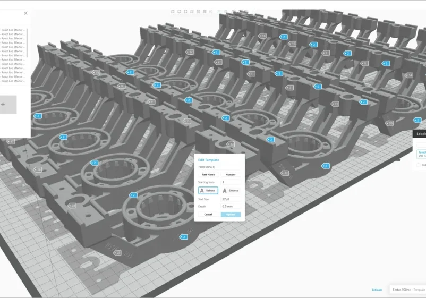The height and width of the screenshot is (298, 426).
Task: Click the Text Size 22 pt field
Action: click(x=231, y=199)
